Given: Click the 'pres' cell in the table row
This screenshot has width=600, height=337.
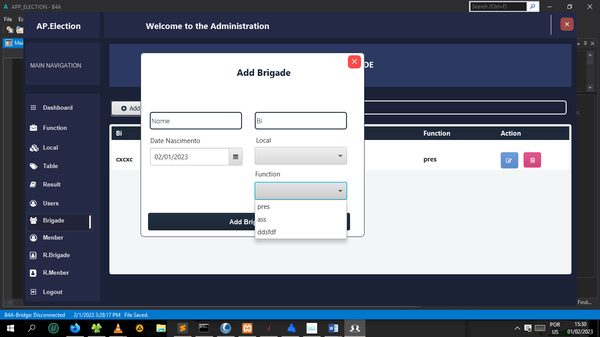Looking at the screenshot, I should click(x=430, y=159).
